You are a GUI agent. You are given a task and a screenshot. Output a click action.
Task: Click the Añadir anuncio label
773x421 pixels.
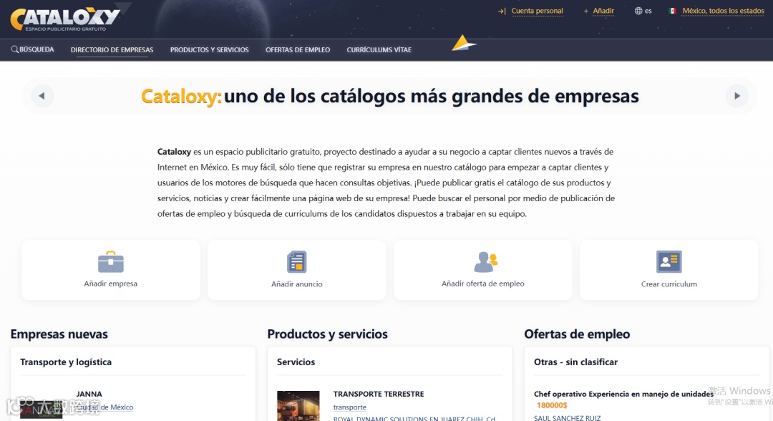(297, 284)
